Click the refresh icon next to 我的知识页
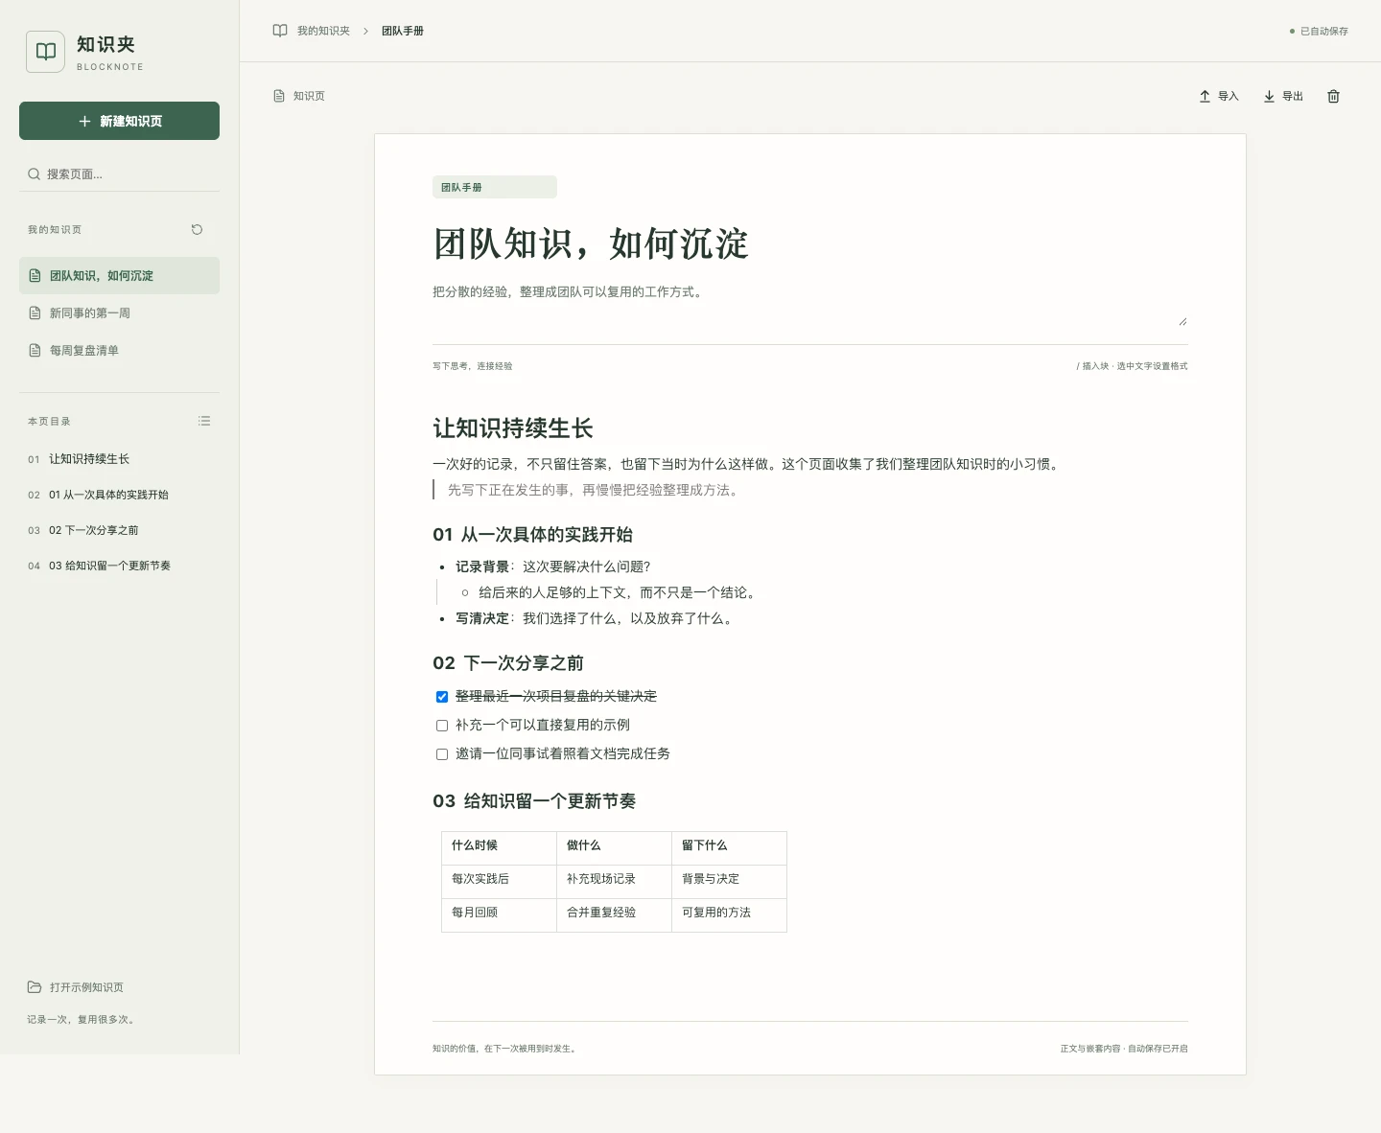The image size is (1381, 1133). (x=197, y=229)
